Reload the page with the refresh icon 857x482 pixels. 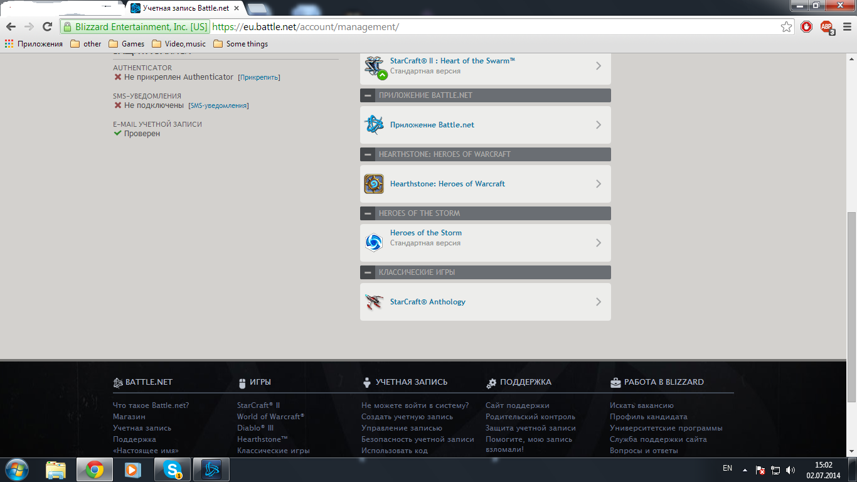(47, 26)
